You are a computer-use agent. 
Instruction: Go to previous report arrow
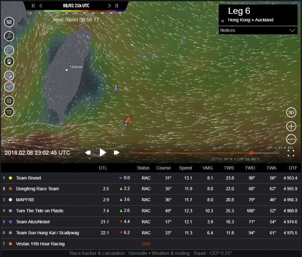click(x=41, y=6)
